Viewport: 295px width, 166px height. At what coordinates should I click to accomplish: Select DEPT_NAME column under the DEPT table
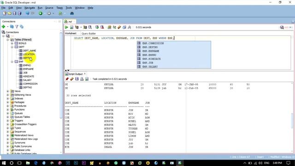pos(29,51)
